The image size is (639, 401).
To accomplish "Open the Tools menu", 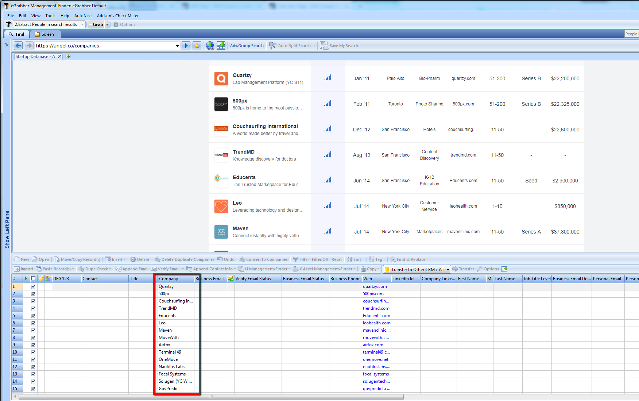I will tap(50, 16).
